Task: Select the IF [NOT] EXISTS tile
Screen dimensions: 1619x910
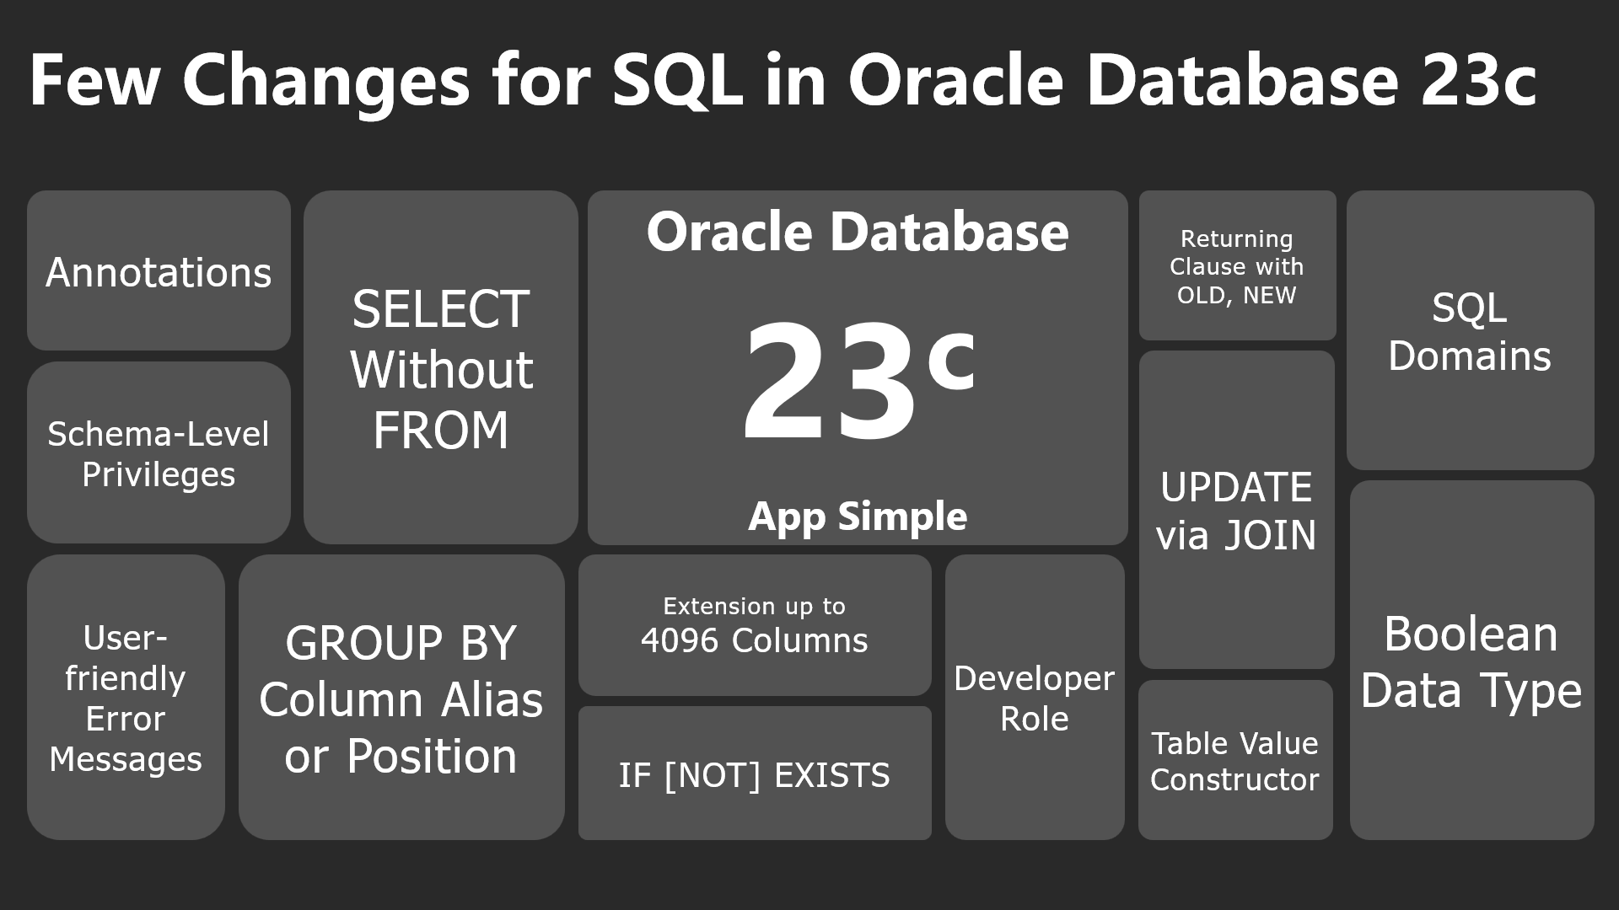Action: coord(755,774)
